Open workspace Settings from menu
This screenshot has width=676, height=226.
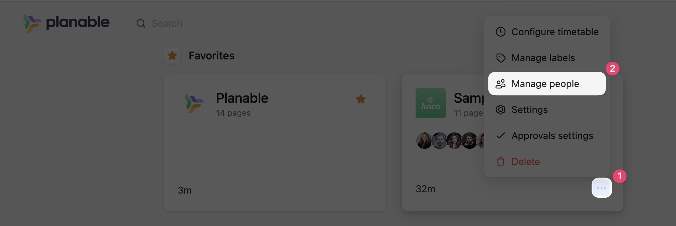point(529,110)
